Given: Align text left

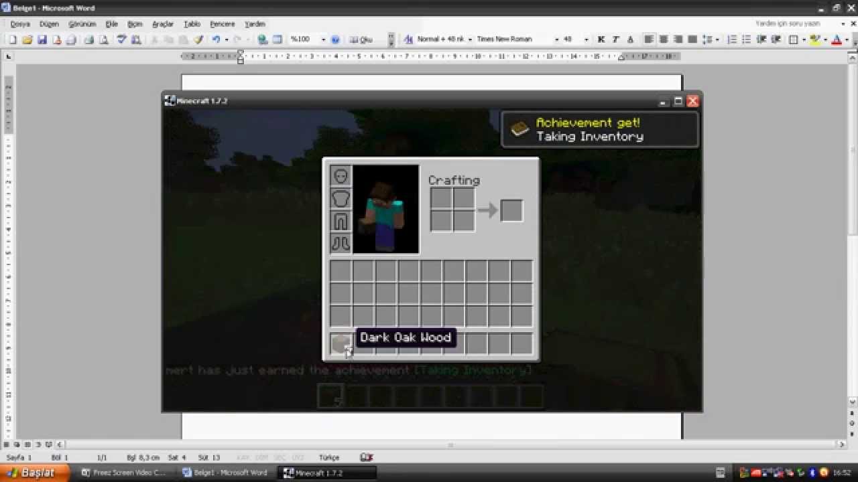Looking at the screenshot, I should (x=649, y=39).
